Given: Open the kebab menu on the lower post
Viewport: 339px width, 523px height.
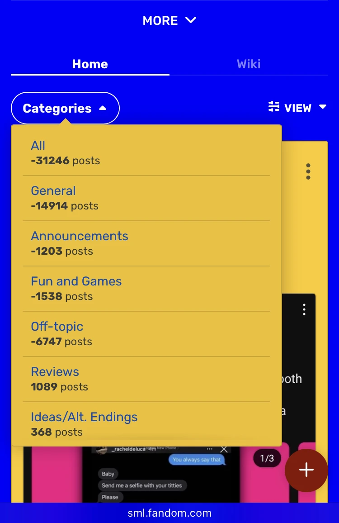Looking at the screenshot, I should [304, 309].
